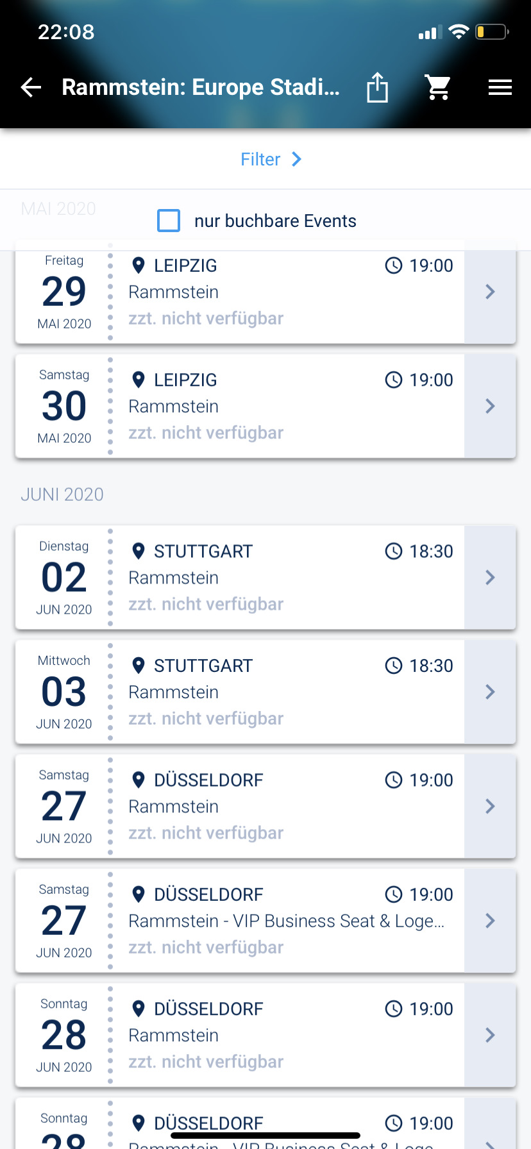Open chevron for Düsseldorf Sonntag 28 Jun event

click(490, 1035)
